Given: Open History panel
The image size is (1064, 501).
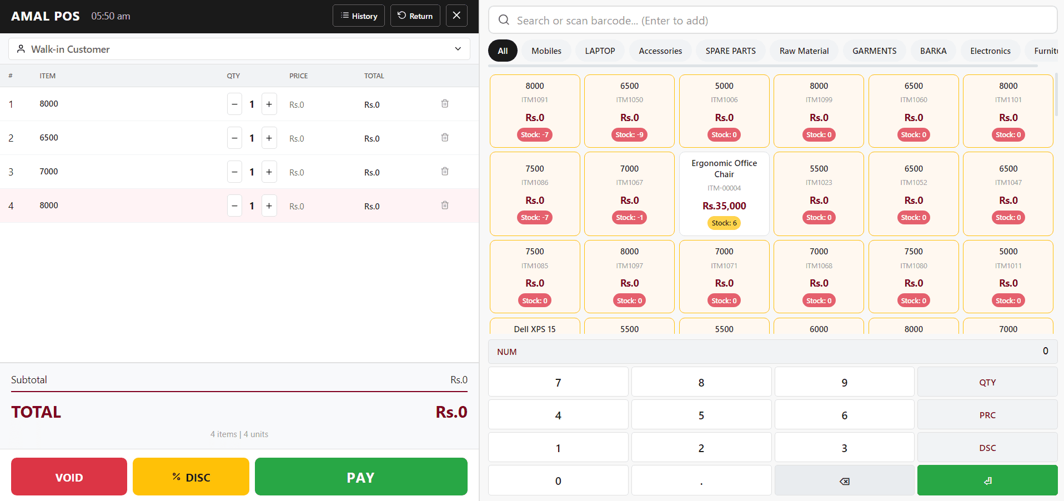Looking at the screenshot, I should click(359, 16).
